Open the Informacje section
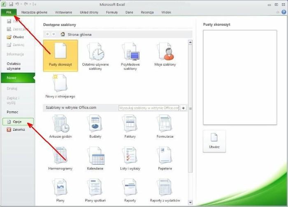 pos(15,54)
